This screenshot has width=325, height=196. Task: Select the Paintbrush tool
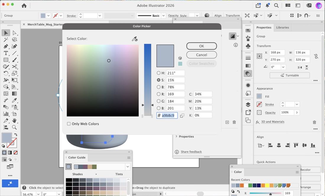[x=14, y=60]
